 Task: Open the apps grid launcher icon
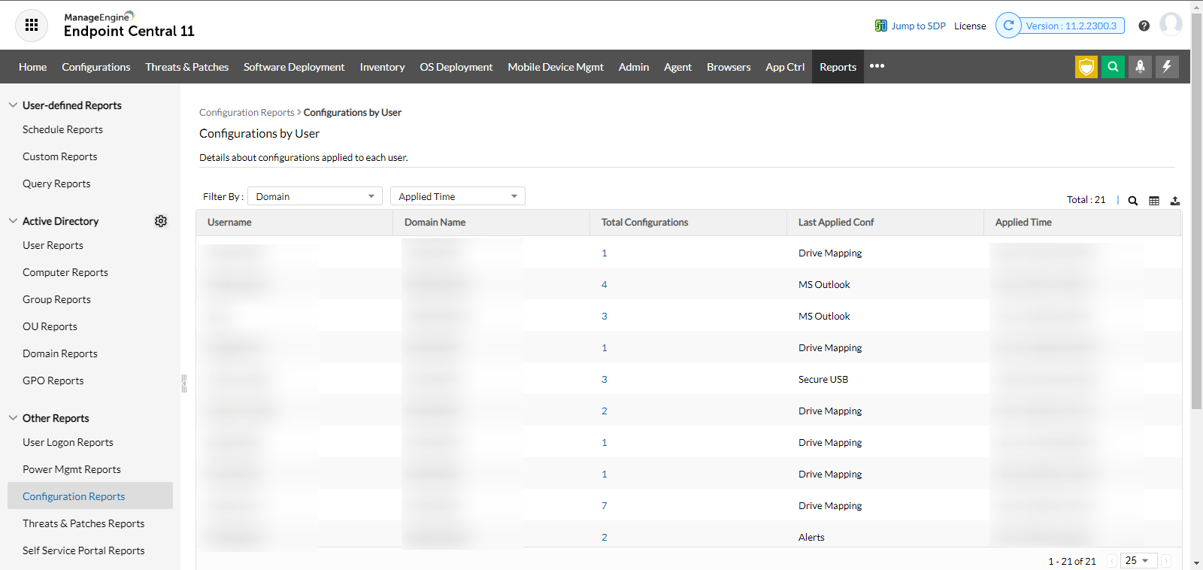coord(32,26)
